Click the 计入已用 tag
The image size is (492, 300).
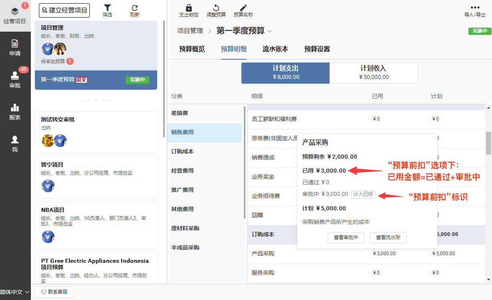point(363,194)
